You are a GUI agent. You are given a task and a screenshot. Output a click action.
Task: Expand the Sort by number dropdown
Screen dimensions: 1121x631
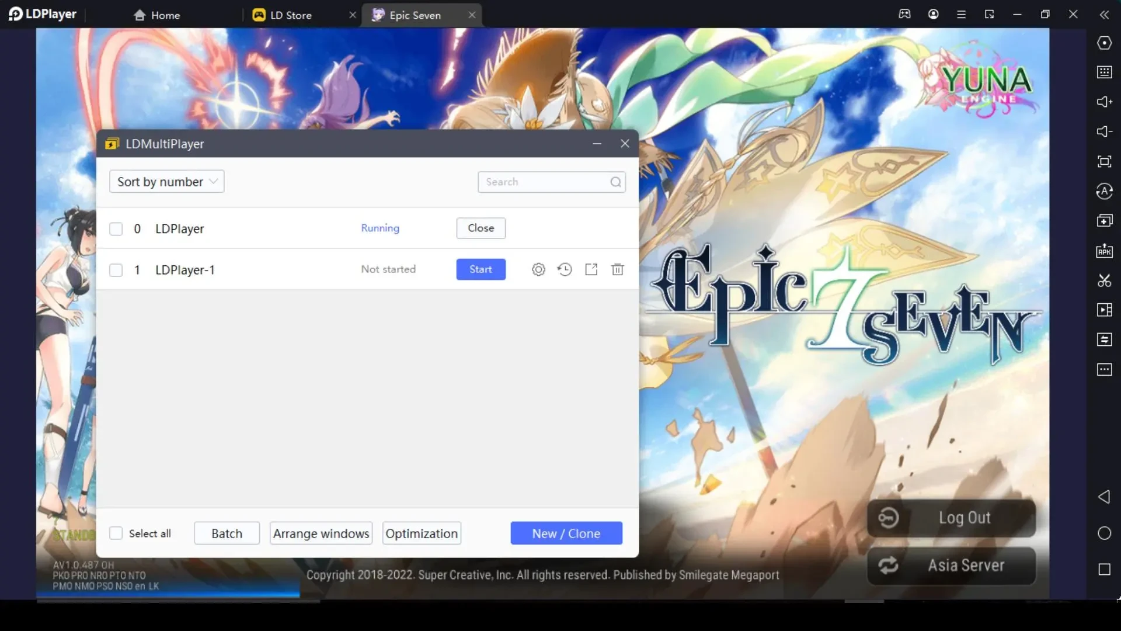pyautogui.click(x=166, y=181)
